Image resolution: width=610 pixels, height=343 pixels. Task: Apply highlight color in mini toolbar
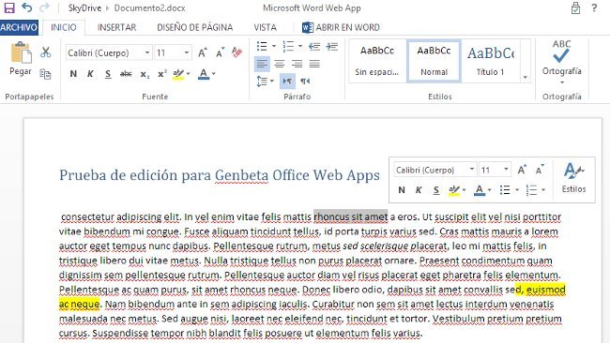(454, 190)
